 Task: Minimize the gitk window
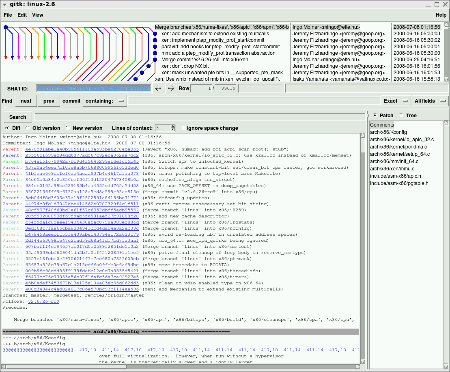pyautogui.click(x=428, y=4)
